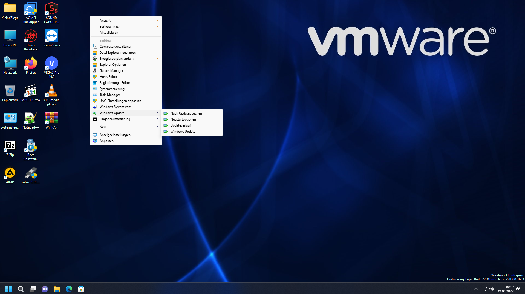Select Firefox desktop shortcut
Viewport: 525px width, 294px height.
pyautogui.click(x=31, y=66)
